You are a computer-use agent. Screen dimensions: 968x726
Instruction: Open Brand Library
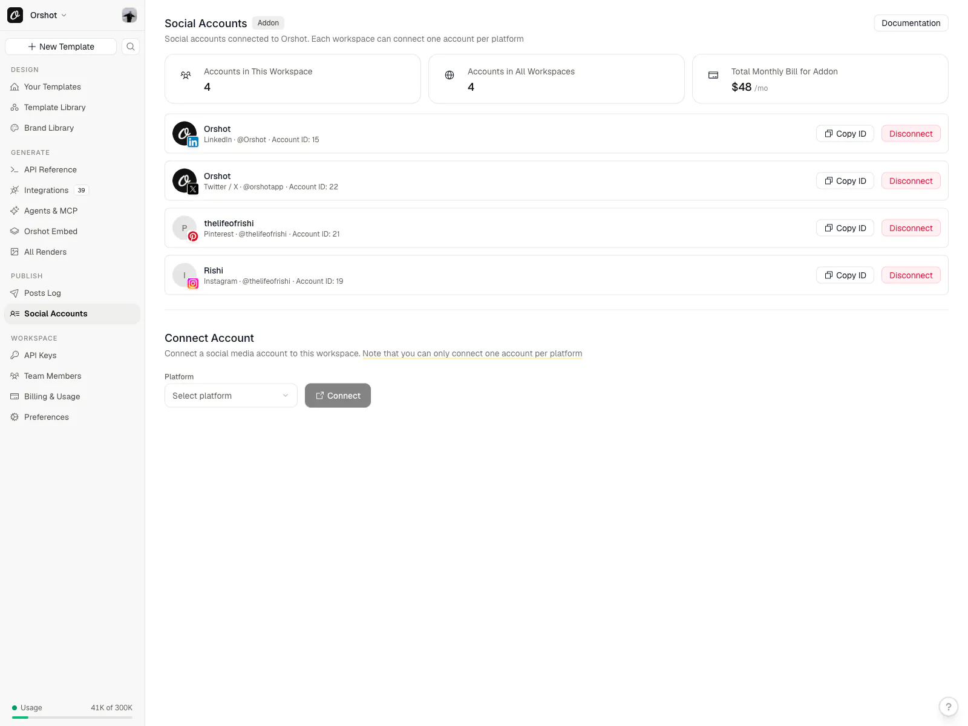(x=73, y=128)
